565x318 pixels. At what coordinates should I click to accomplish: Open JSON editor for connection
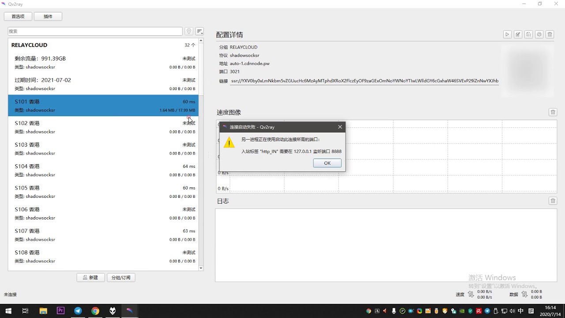(x=528, y=34)
